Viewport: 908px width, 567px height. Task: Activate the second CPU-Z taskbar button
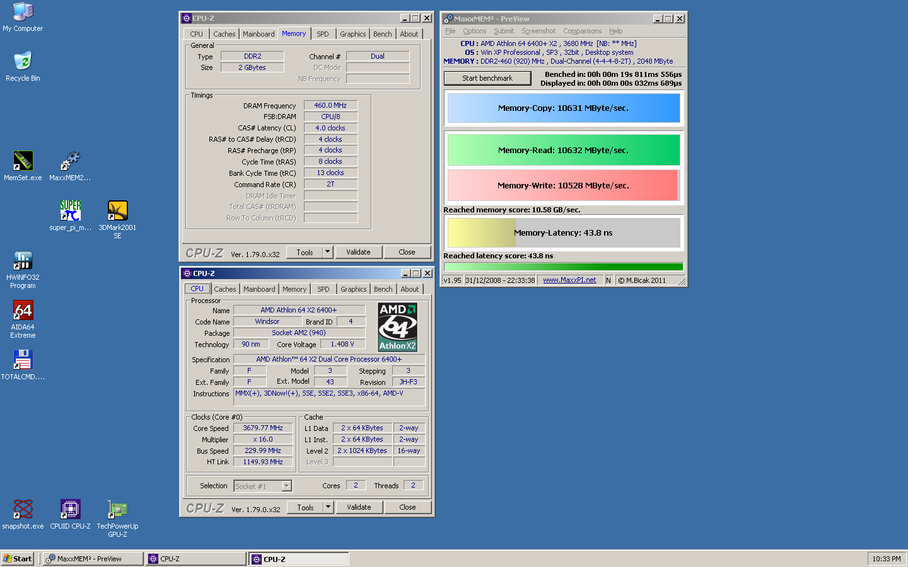pyautogui.click(x=299, y=559)
